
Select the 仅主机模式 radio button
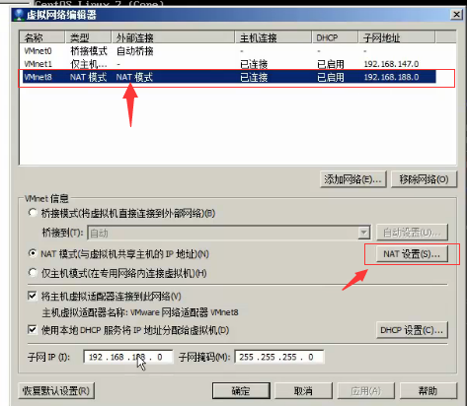click(x=33, y=273)
